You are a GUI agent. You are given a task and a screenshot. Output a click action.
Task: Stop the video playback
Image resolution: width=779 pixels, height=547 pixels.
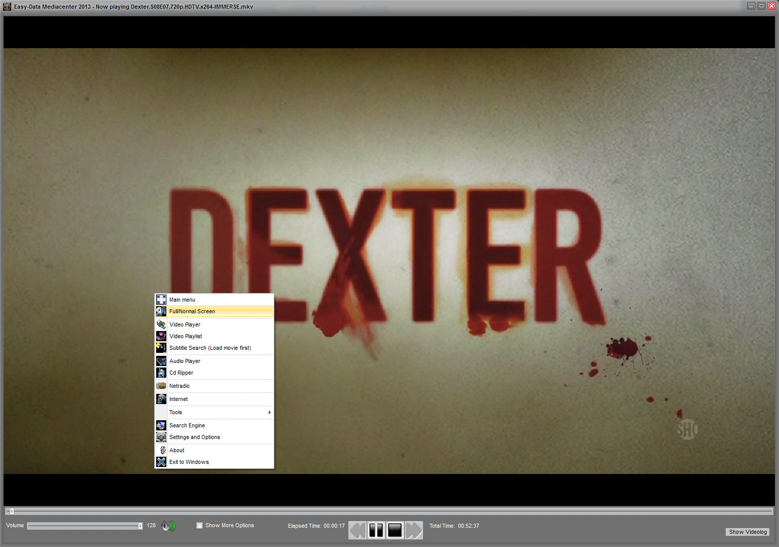[395, 530]
